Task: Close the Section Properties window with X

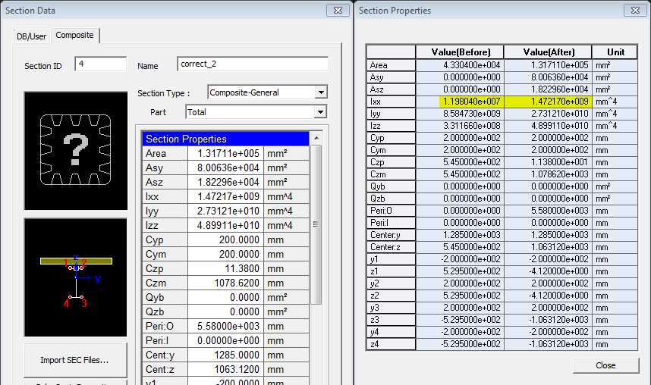Action: [635, 11]
